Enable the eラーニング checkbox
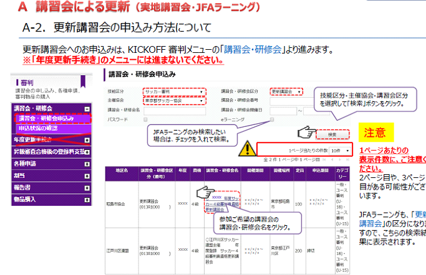 tap(272, 119)
